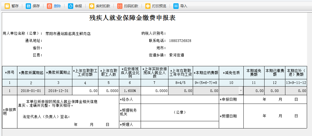Click the 本期应补（退）费额 value cell
The height and width of the screenshot is (136, 312).
[x=296, y=91]
